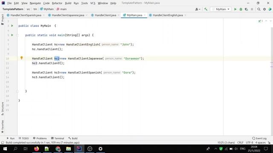Click inspection widget checkmark in editor corner
This screenshot has height=153, width=273.
pyautogui.click(x=261, y=21)
